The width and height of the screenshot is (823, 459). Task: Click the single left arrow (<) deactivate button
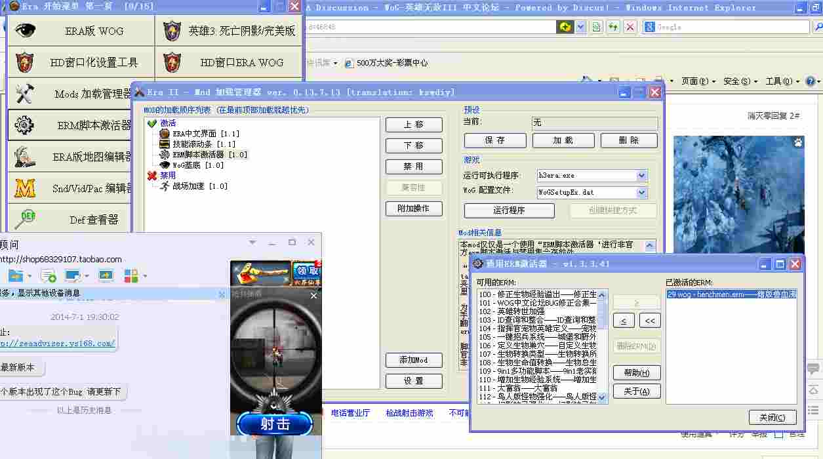(624, 321)
